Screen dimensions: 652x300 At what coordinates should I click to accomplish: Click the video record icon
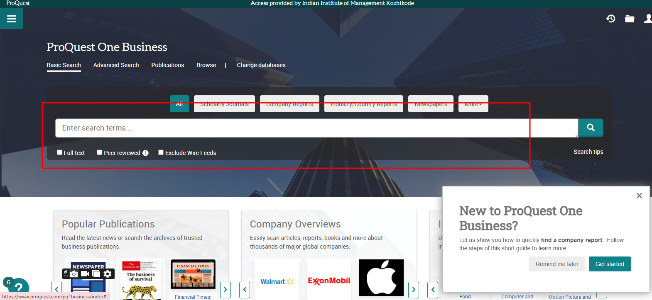point(85,274)
